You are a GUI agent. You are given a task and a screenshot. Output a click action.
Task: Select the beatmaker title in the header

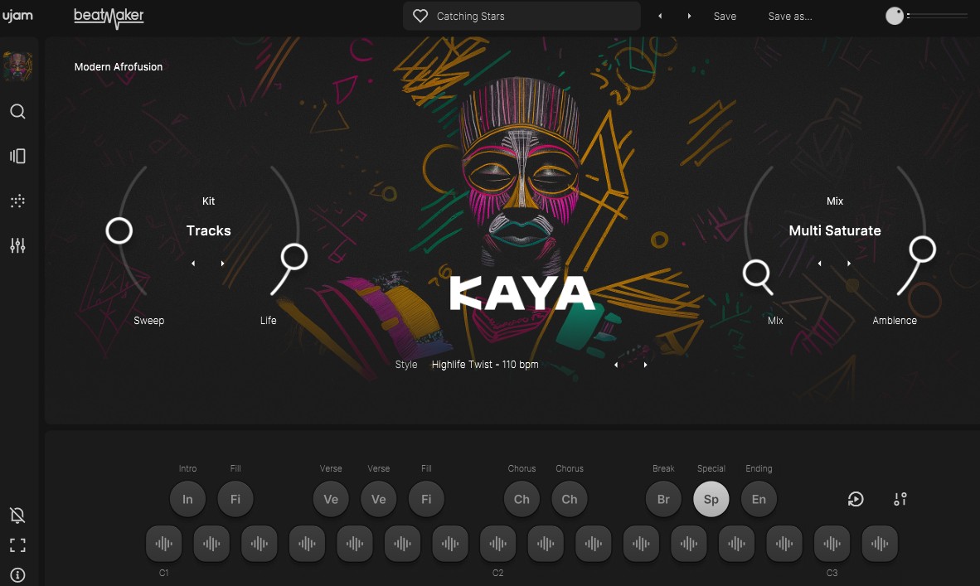tap(109, 16)
